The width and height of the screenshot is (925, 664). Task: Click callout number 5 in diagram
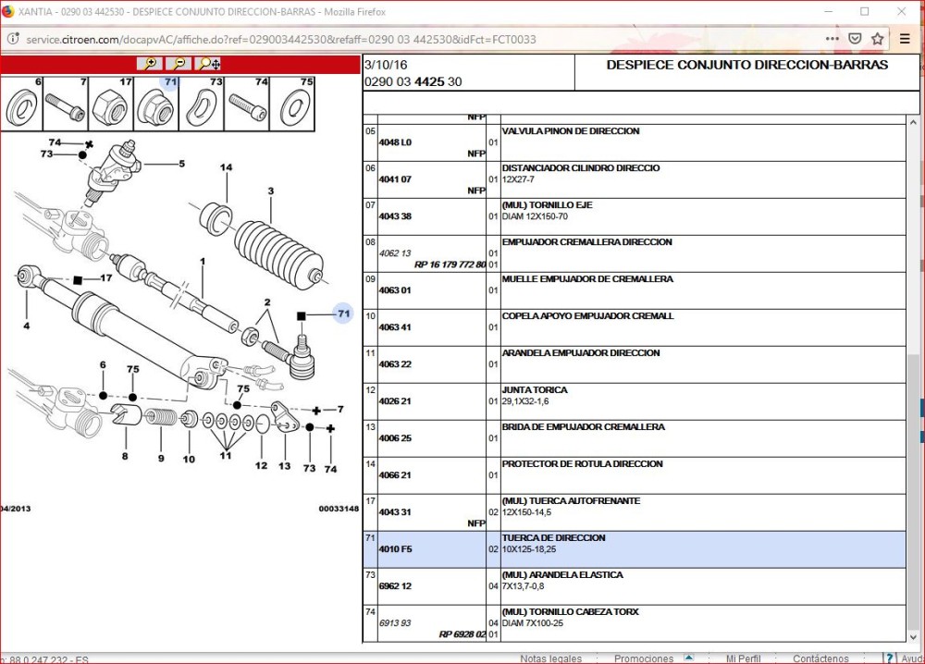tap(181, 164)
